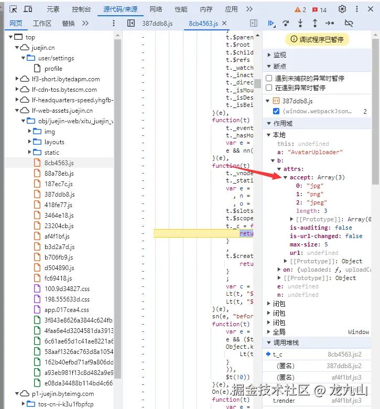Click the Step button
This screenshot has height=409, width=380.
pyautogui.click(x=330, y=23)
